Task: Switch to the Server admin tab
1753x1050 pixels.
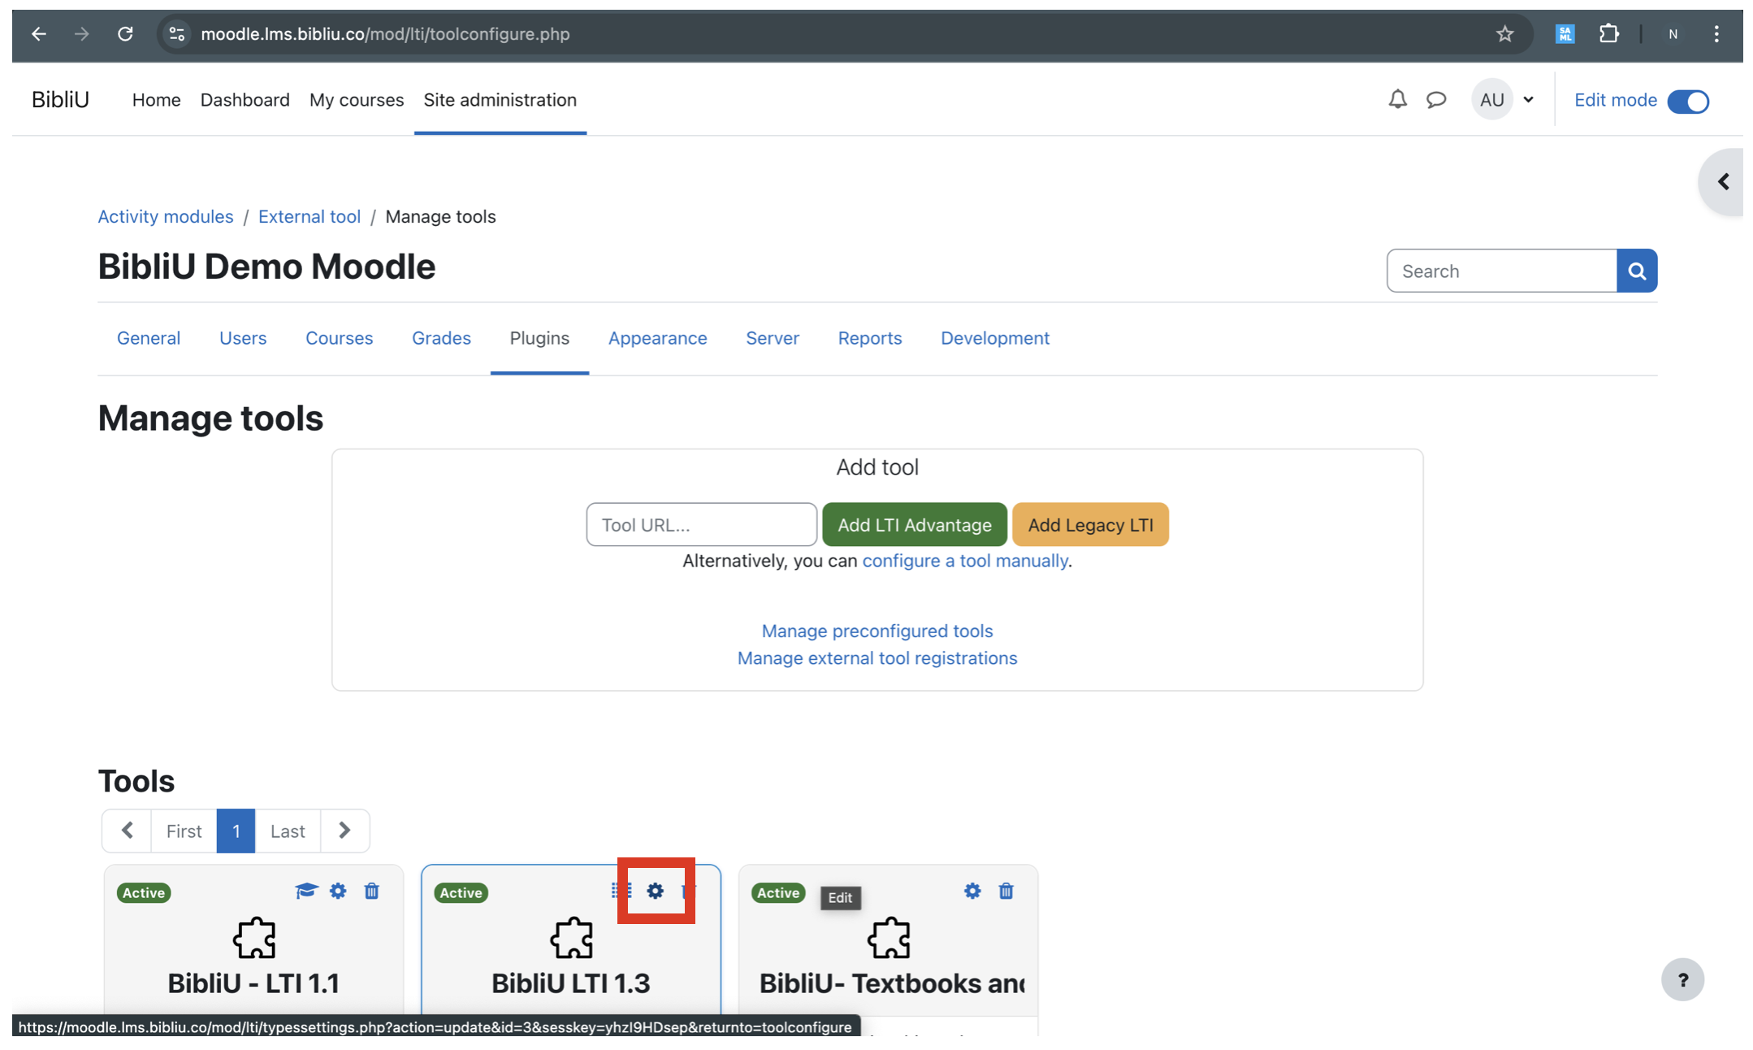Action: (x=773, y=338)
